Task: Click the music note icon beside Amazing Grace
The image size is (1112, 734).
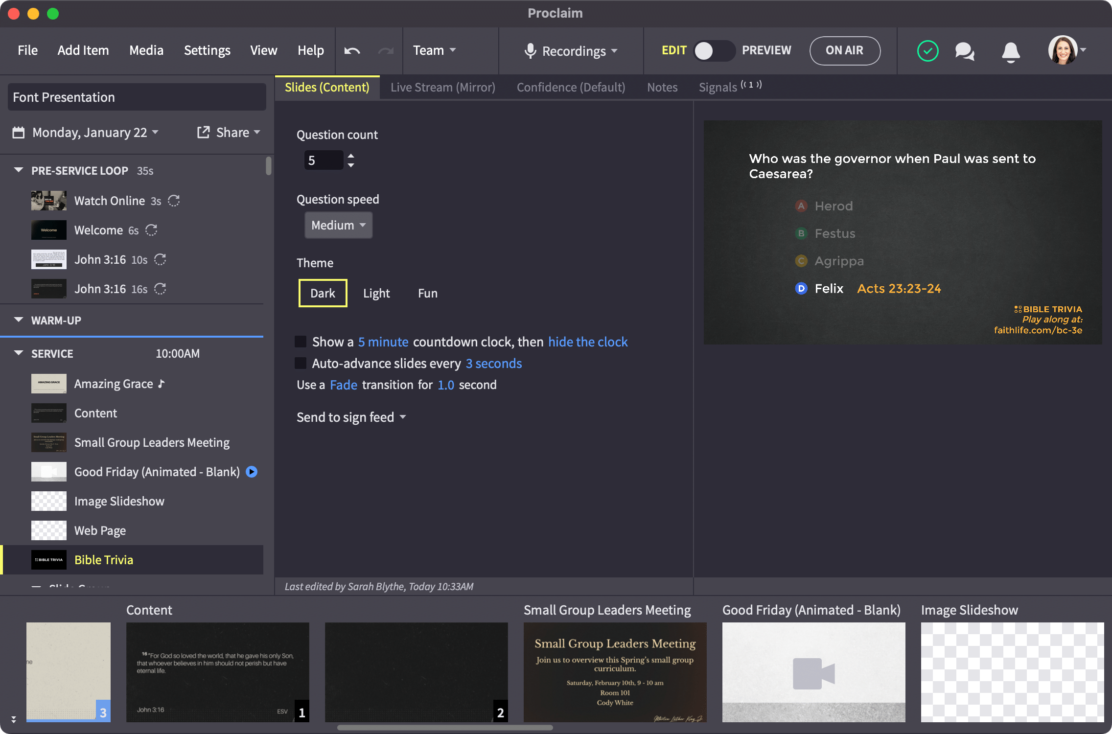Action: tap(162, 384)
